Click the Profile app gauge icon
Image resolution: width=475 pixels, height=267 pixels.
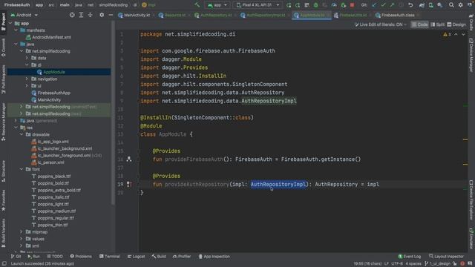(x=334, y=5)
